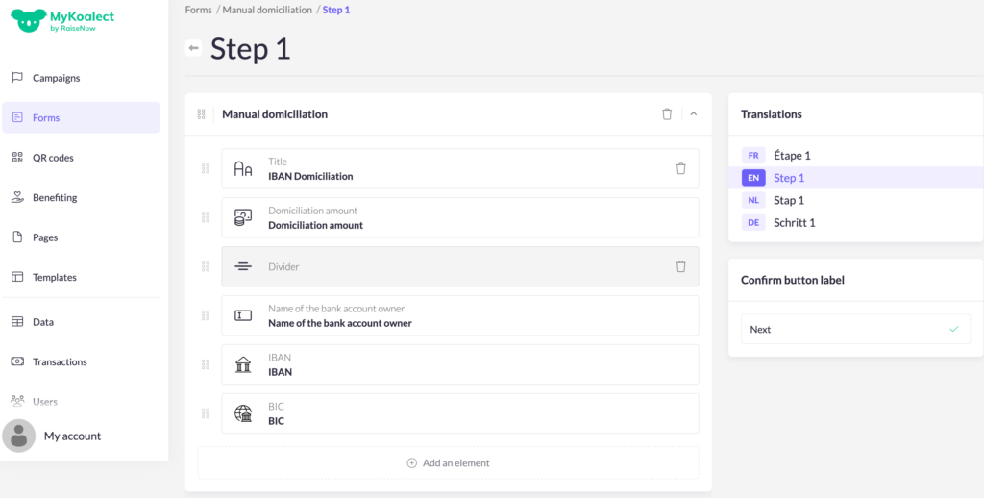The image size is (984, 498).
Task: Delete the IBAN Domiciliation title element
Action: pos(680,168)
